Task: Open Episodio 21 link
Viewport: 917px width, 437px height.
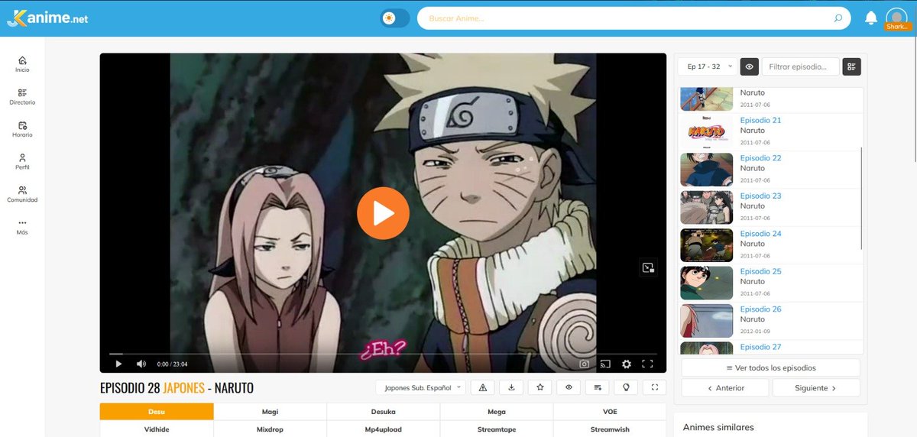Action: coord(760,120)
